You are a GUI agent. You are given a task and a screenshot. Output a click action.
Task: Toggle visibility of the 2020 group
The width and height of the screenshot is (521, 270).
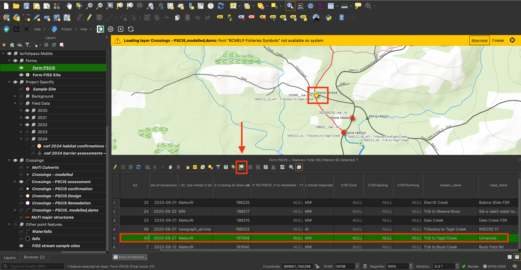(27, 110)
